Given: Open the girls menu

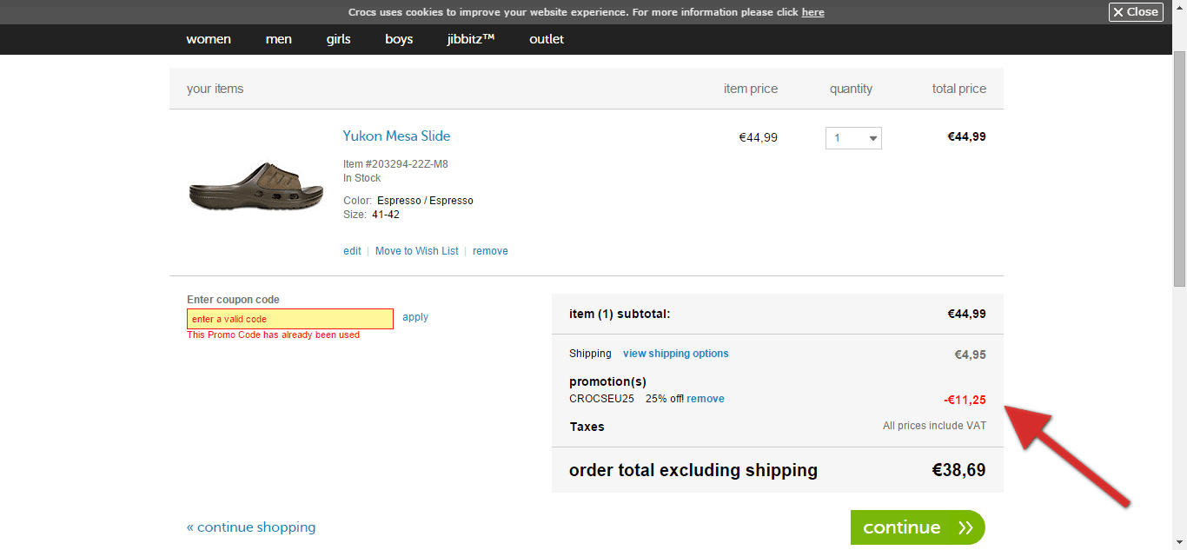Looking at the screenshot, I should tap(339, 39).
